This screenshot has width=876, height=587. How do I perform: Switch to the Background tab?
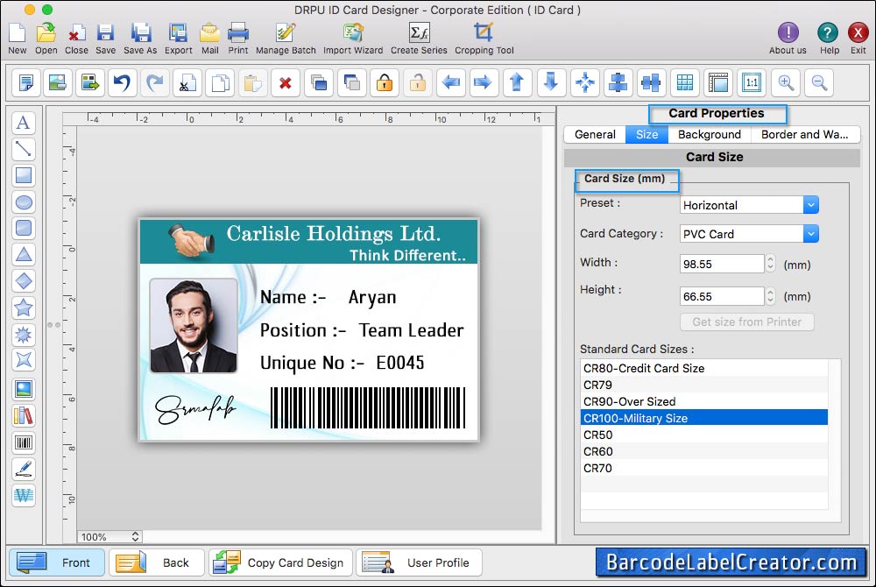coord(710,135)
